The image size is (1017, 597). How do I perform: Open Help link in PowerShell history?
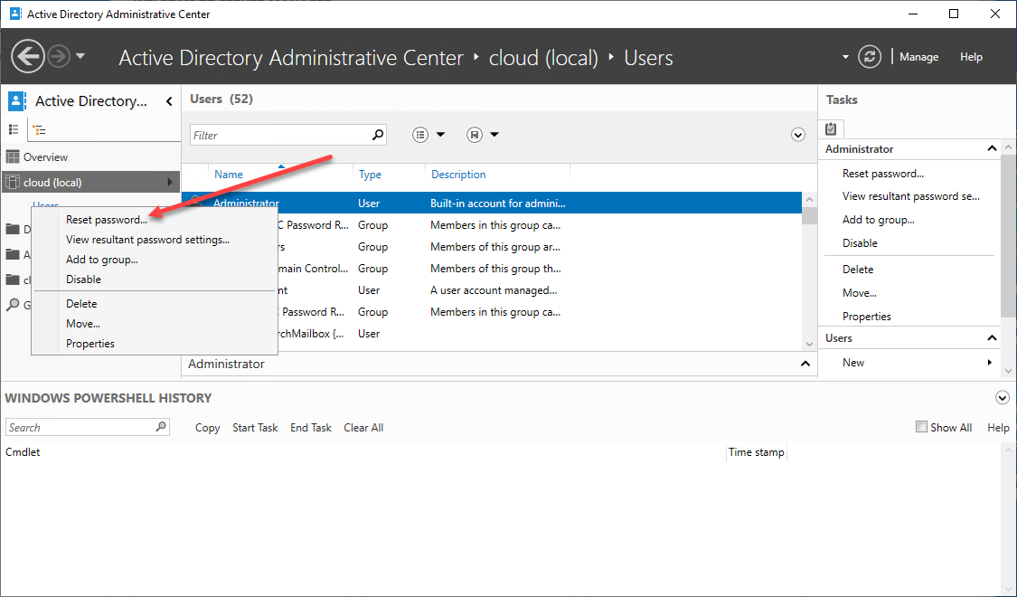(x=998, y=428)
